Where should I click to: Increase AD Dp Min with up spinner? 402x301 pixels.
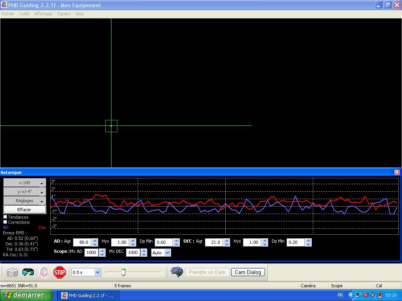tap(176, 240)
